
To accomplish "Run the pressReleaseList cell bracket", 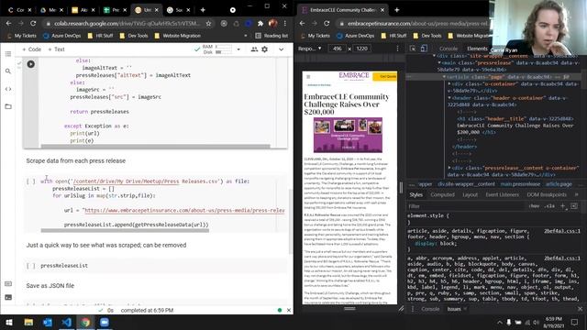I will click(30, 266).
